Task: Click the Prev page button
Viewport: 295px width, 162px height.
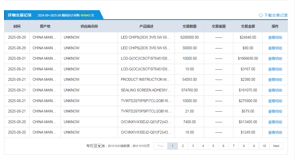Action: [x=161, y=146]
